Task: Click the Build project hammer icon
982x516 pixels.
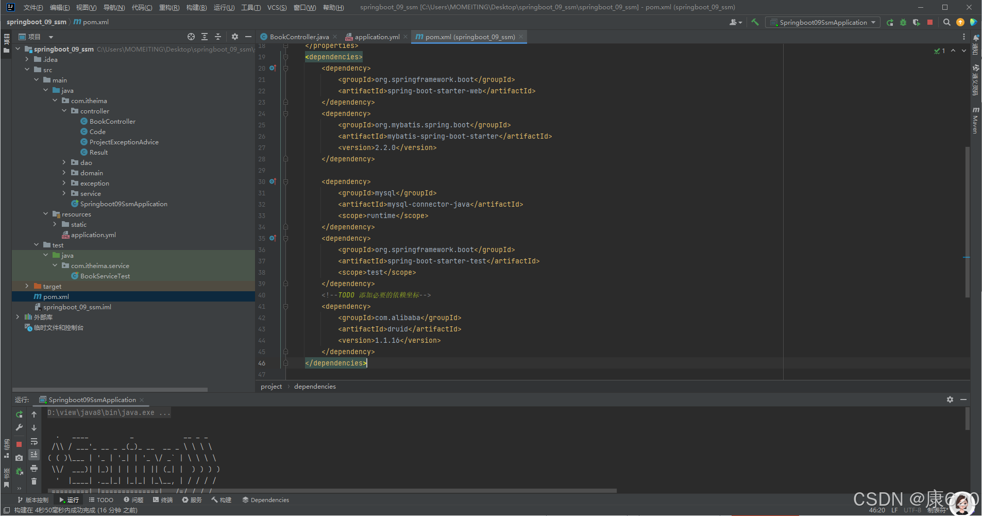Action: tap(755, 22)
